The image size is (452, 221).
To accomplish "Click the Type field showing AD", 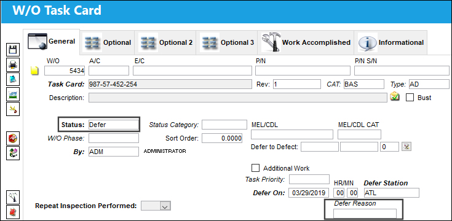I will [x=429, y=84].
